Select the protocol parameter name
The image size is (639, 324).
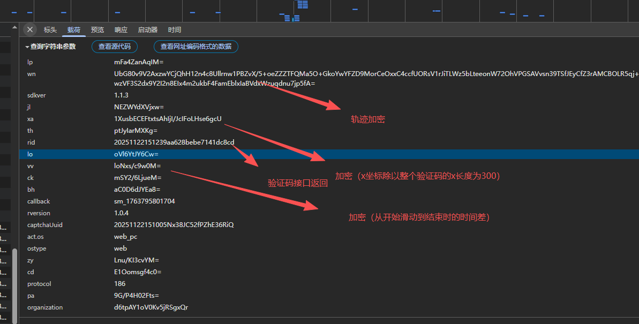click(x=39, y=284)
